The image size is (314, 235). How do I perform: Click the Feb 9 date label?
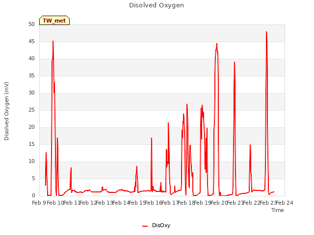pyautogui.click(x=39, y=203)
